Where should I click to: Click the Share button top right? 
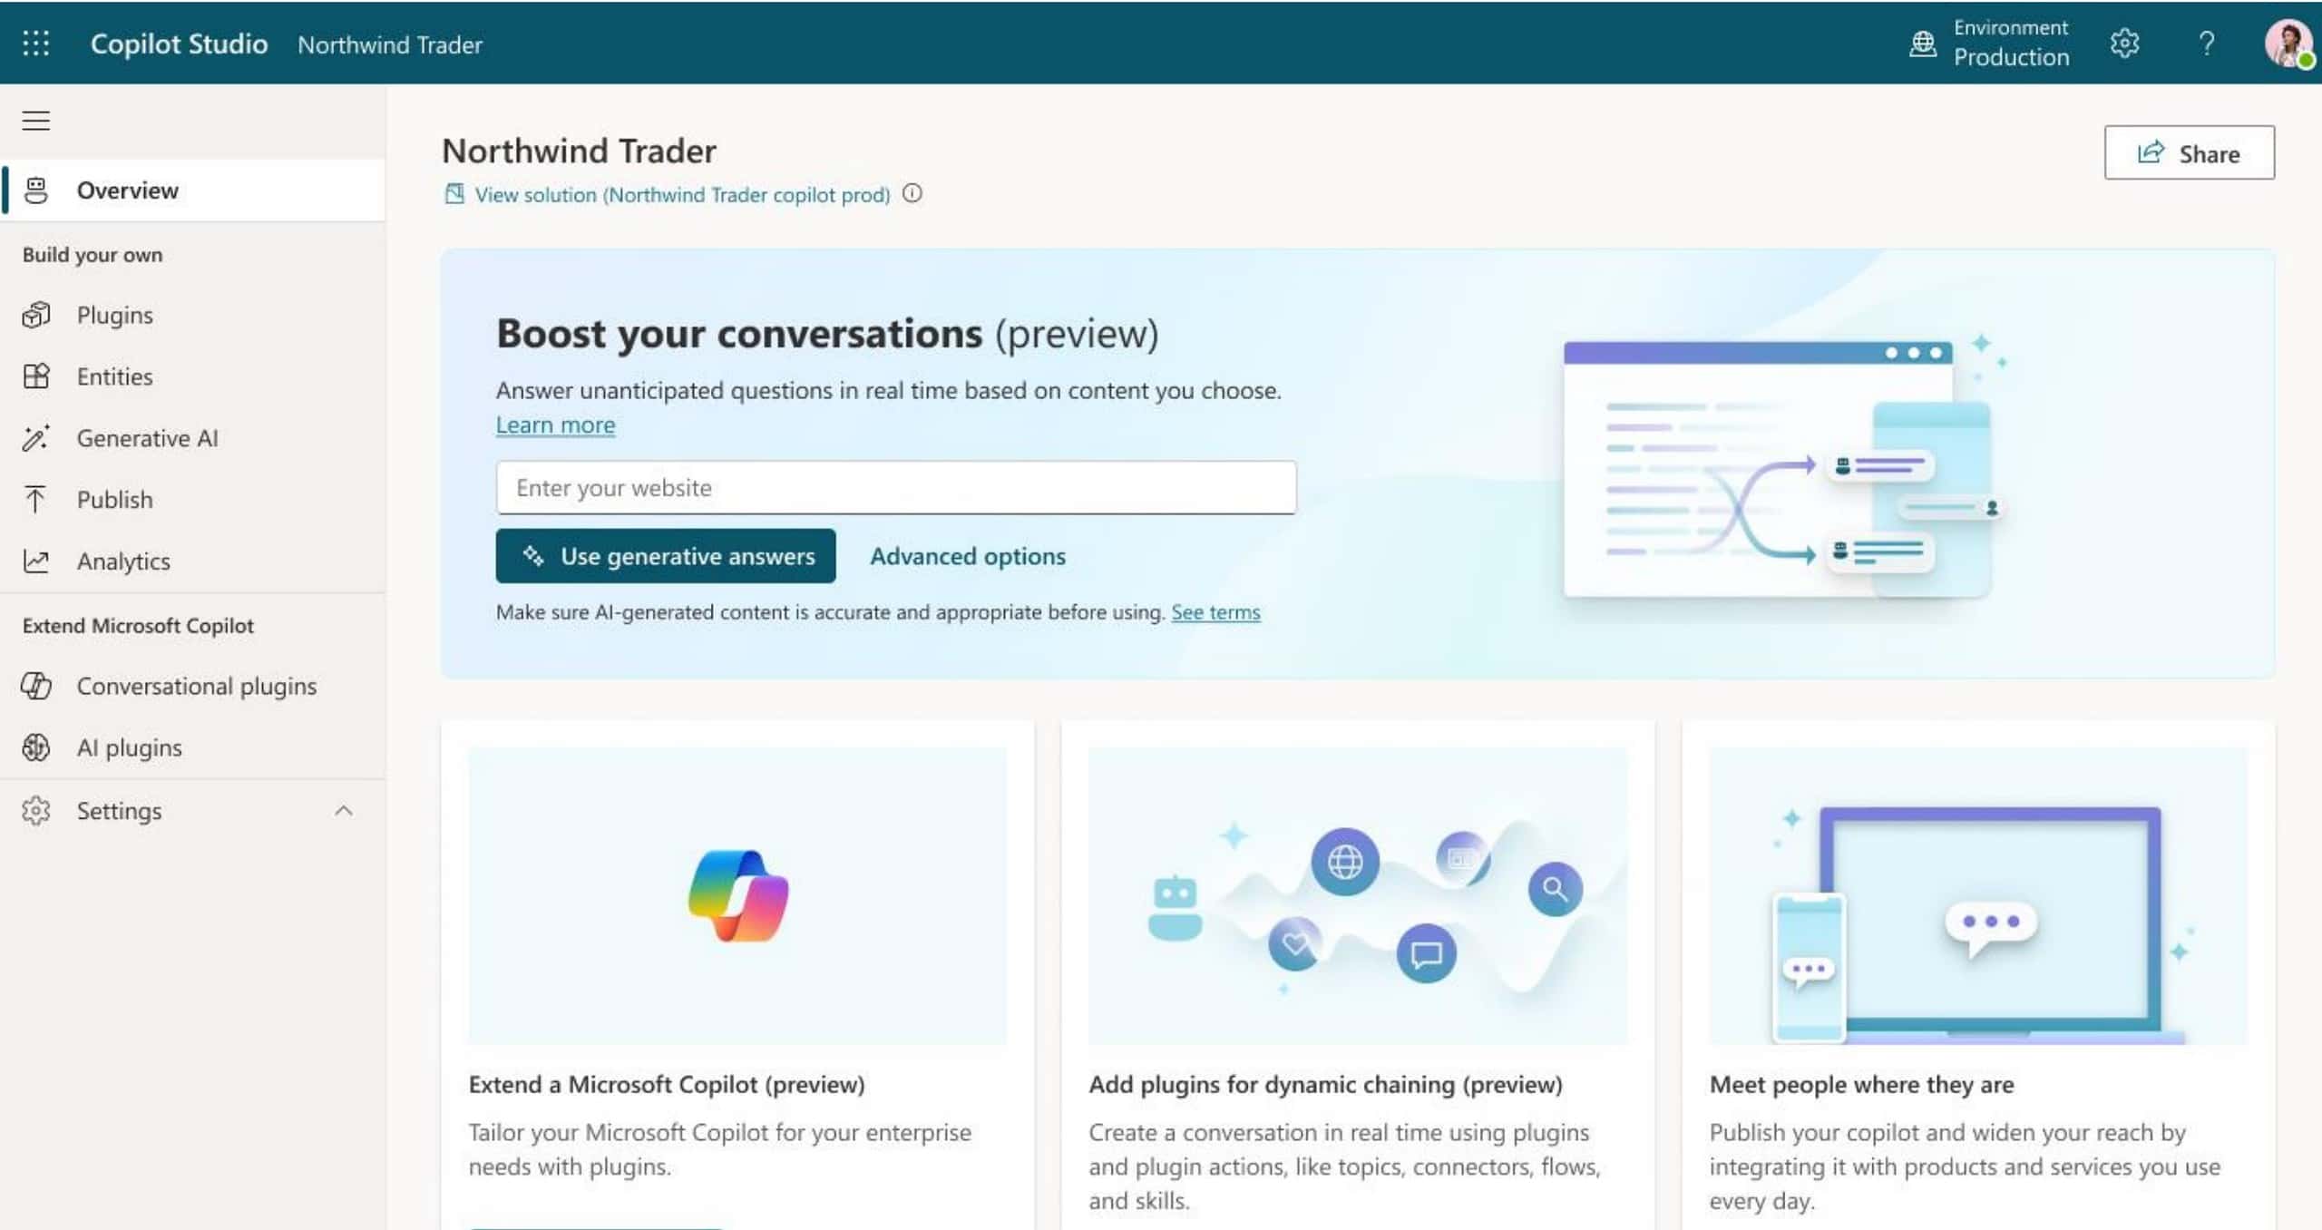click(2189, 151)
